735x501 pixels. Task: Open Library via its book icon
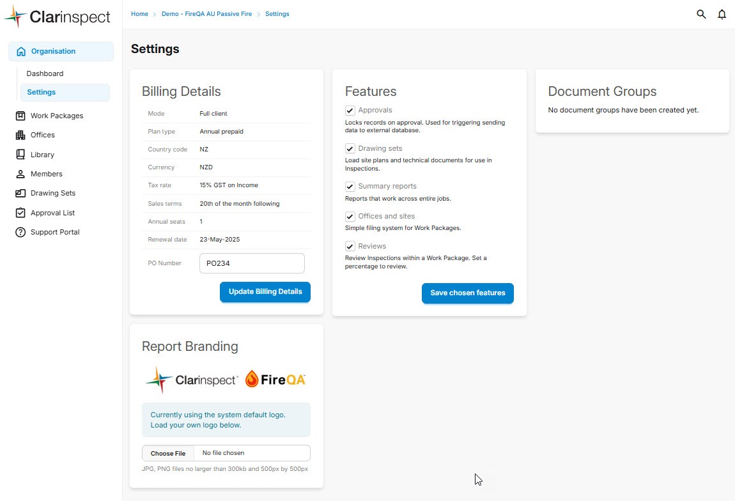click(x=20, y=155)
